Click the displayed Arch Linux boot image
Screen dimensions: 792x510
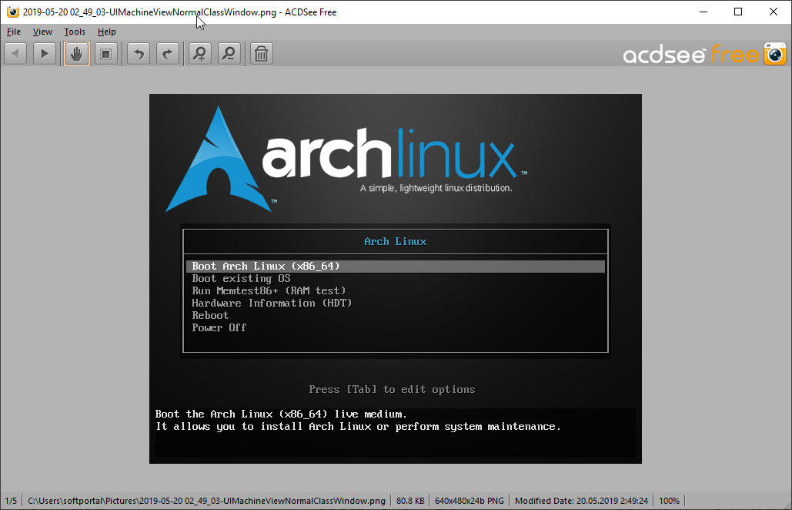(396, 279)
